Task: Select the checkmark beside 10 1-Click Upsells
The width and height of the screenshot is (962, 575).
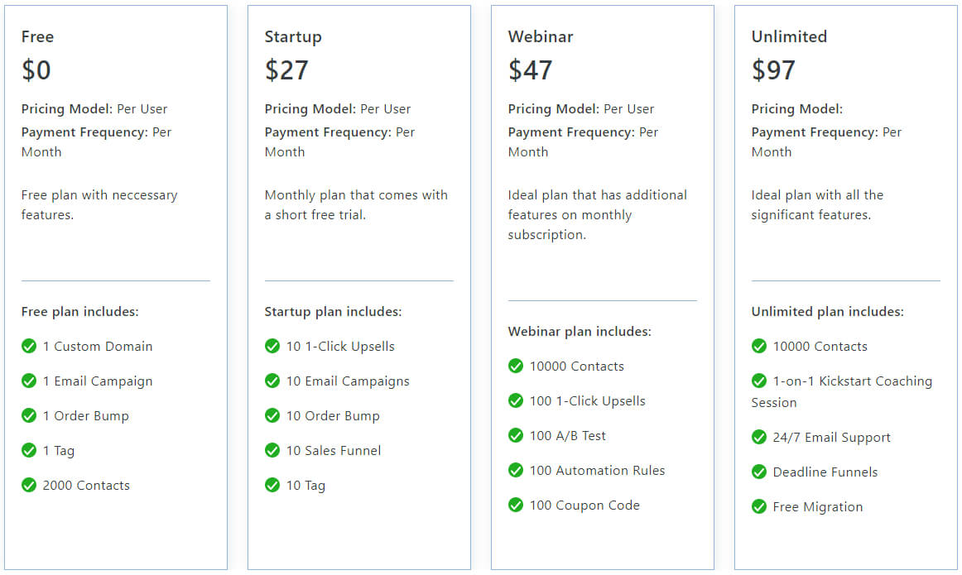Action: coord(272,346)
